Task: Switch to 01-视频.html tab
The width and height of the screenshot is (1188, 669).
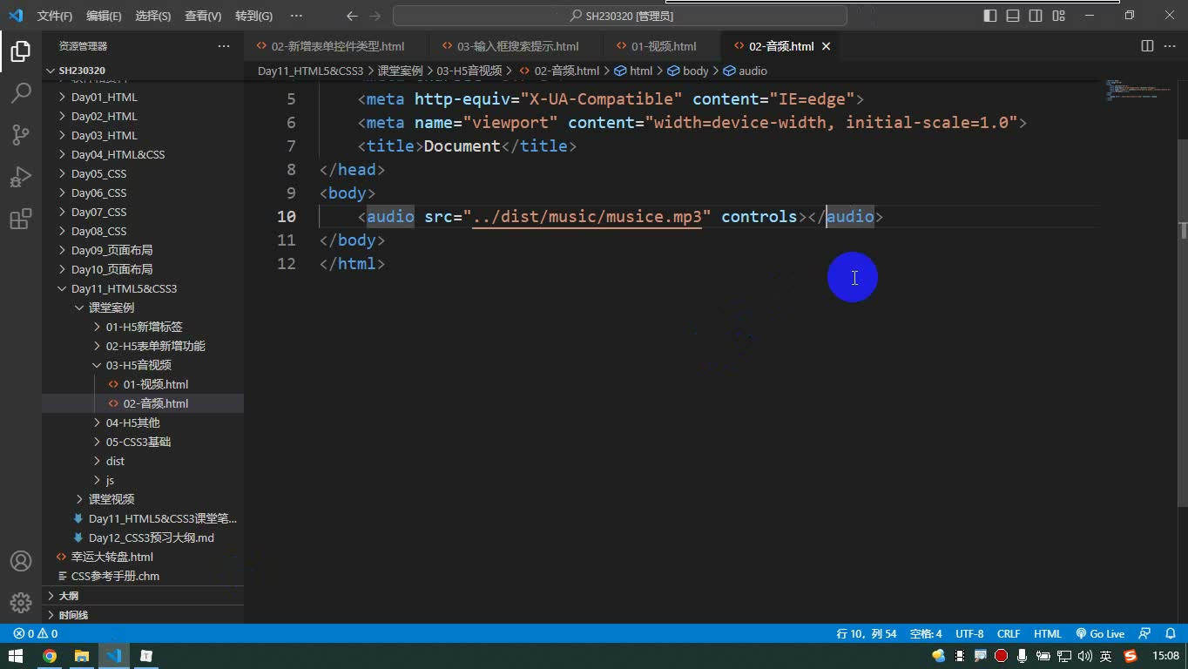Action: click(x=664, y=46)
